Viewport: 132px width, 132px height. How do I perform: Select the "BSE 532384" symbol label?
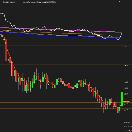[x=51, y=2]
